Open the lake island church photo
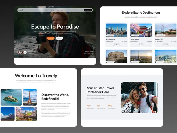 [11, 97]
